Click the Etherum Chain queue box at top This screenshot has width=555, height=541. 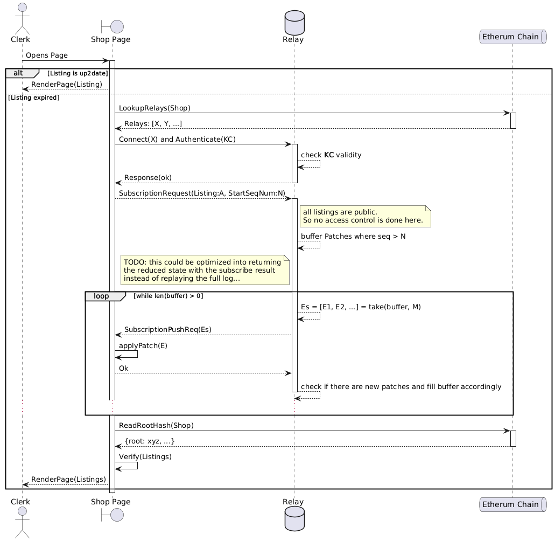513,37
